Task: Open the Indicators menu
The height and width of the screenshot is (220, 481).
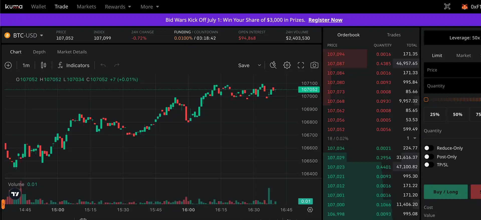Action: point(73,65)
